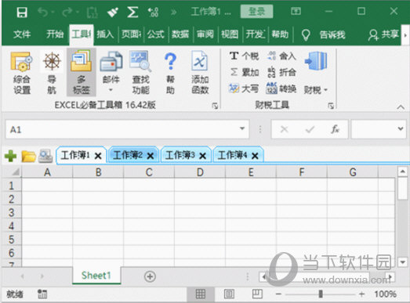Switch to Page Break Preview in status bar
This screenshot has width=410, height=303.
257,294
